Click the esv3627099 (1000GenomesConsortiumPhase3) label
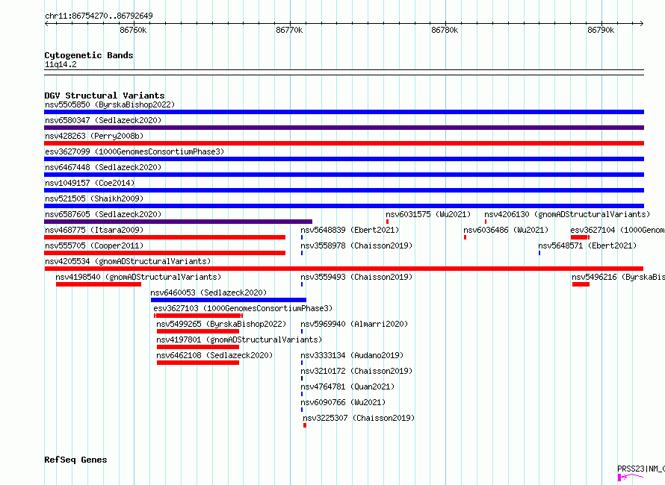This screenshot has height=485, width=665. pos(134,151)
